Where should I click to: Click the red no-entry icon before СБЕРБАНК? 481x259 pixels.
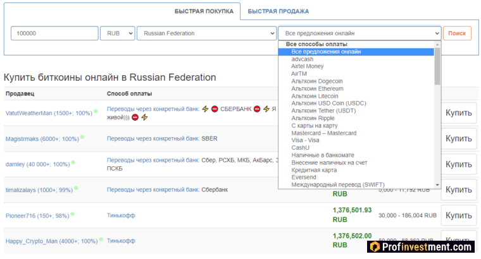(215, 109)
